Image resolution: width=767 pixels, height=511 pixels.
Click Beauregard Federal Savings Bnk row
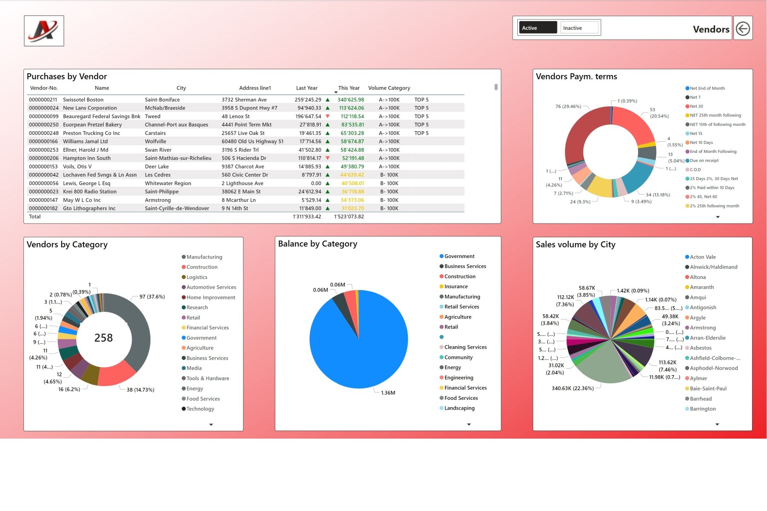click(x=246, y=116)
